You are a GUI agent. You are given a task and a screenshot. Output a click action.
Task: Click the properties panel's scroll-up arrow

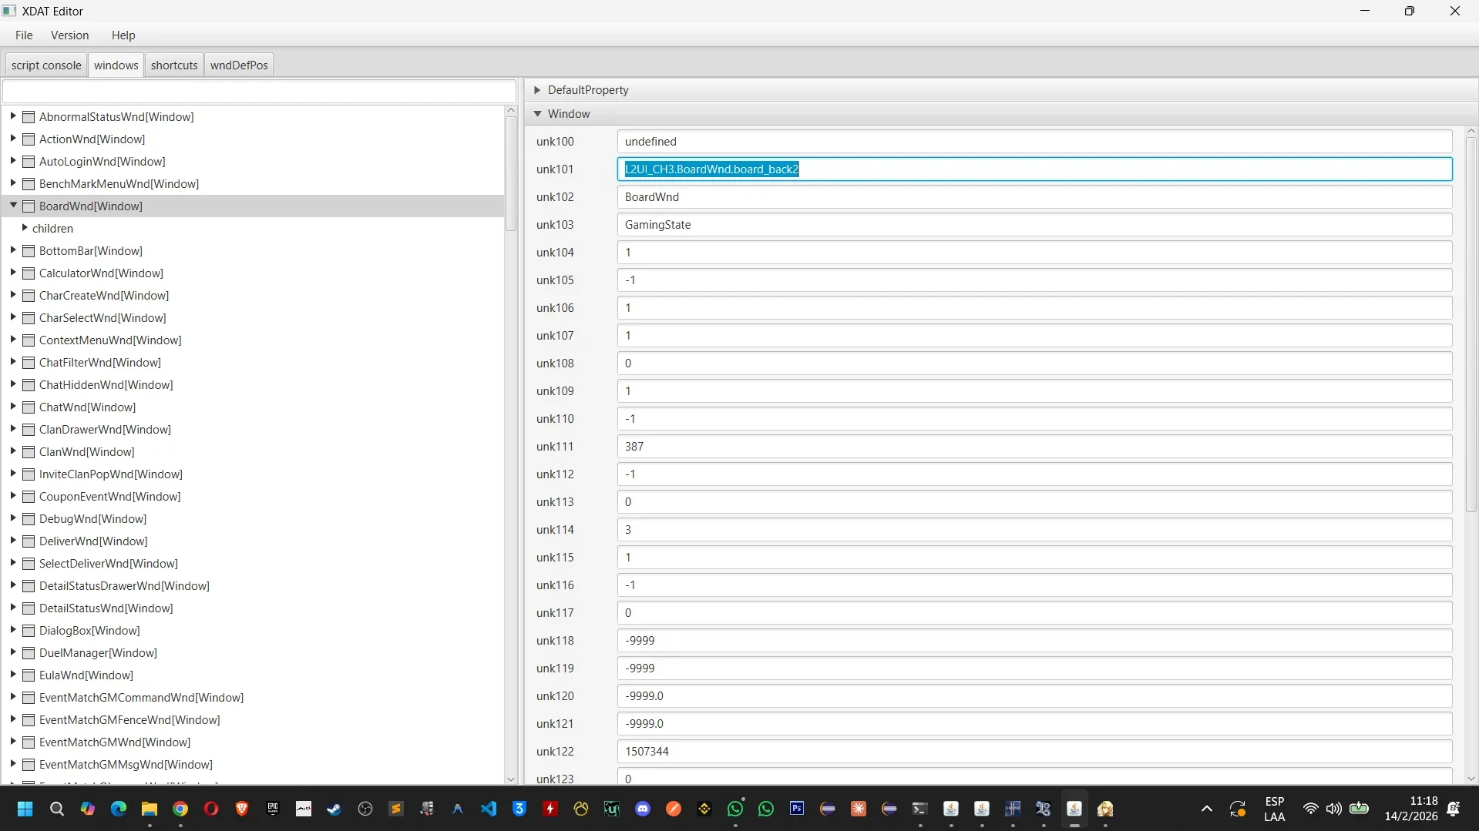point(1471,132)
